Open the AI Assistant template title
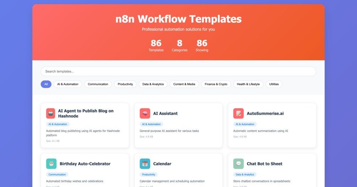Viewport: 357px width, 187px height. pyautogui.click(x=165, y=113)
